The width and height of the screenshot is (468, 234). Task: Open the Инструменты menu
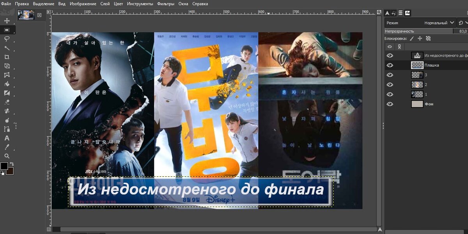(x=140, y=4)
